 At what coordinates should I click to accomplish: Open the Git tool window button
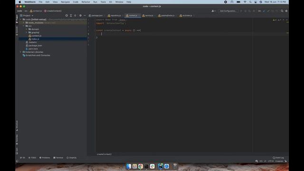(x=22, y=158)
